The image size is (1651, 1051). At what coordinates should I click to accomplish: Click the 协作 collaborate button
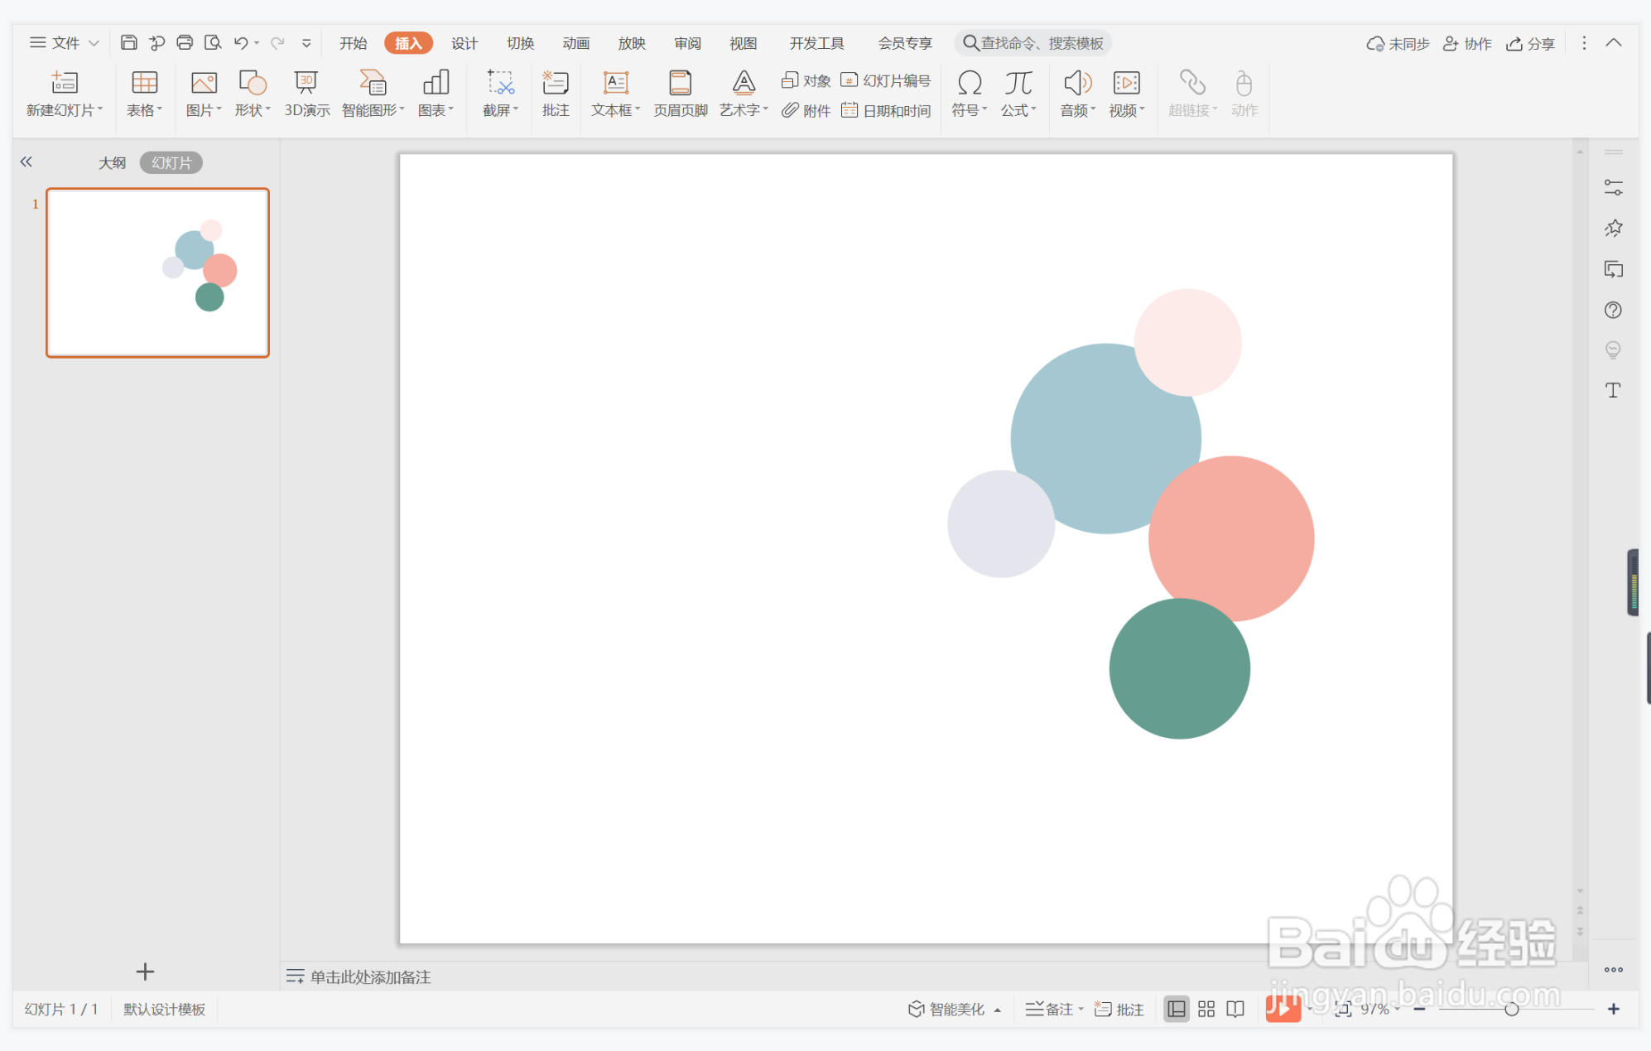(x=1467, y=43)
